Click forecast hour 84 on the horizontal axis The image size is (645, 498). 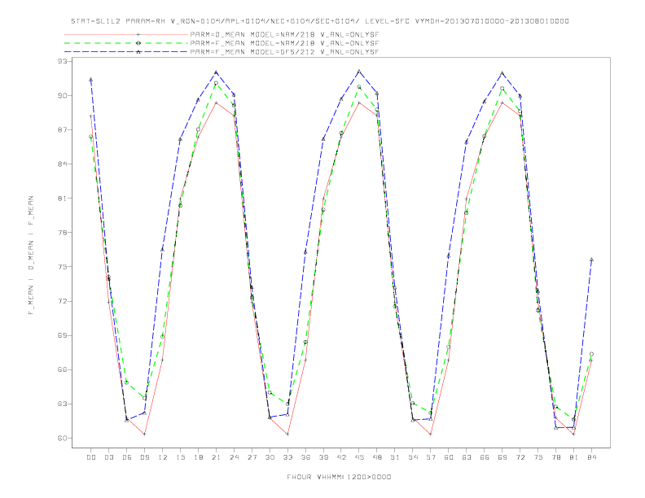[591, 457]
